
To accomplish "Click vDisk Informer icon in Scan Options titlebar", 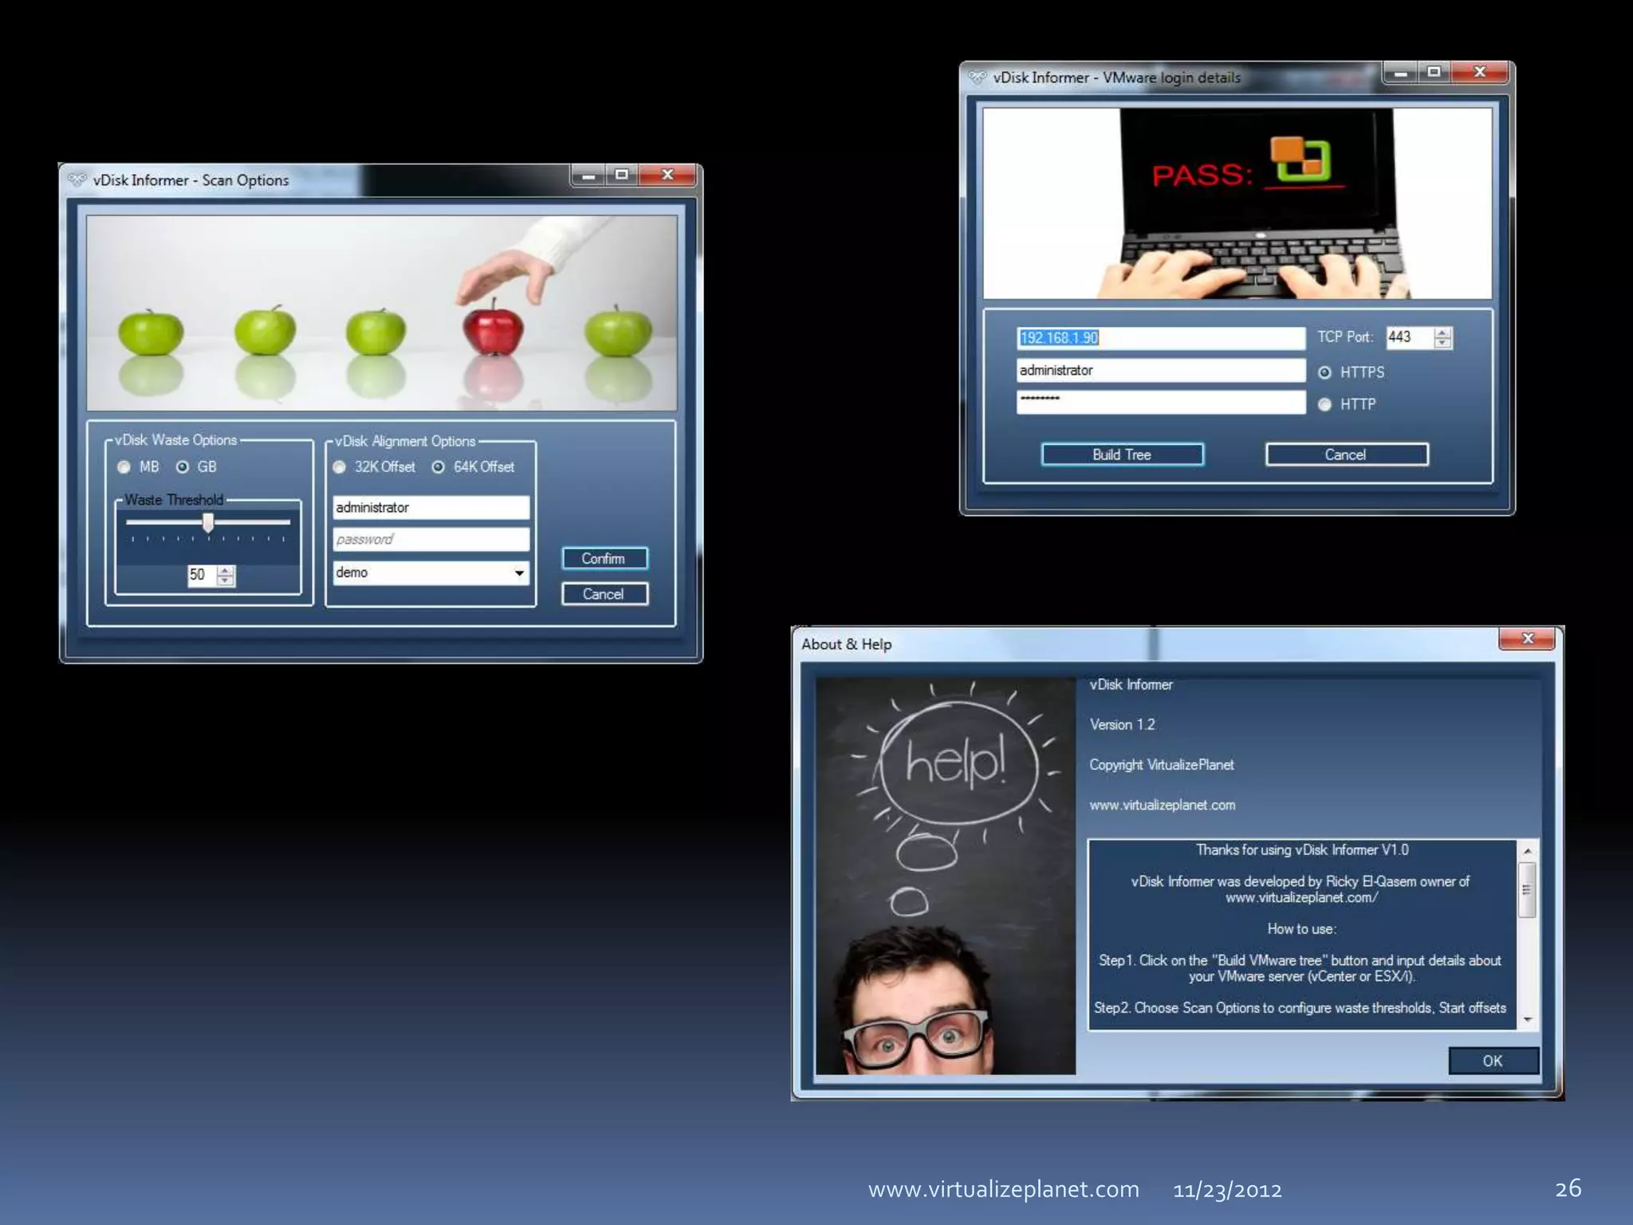I will pyautogui.click(x=77, y=179).
